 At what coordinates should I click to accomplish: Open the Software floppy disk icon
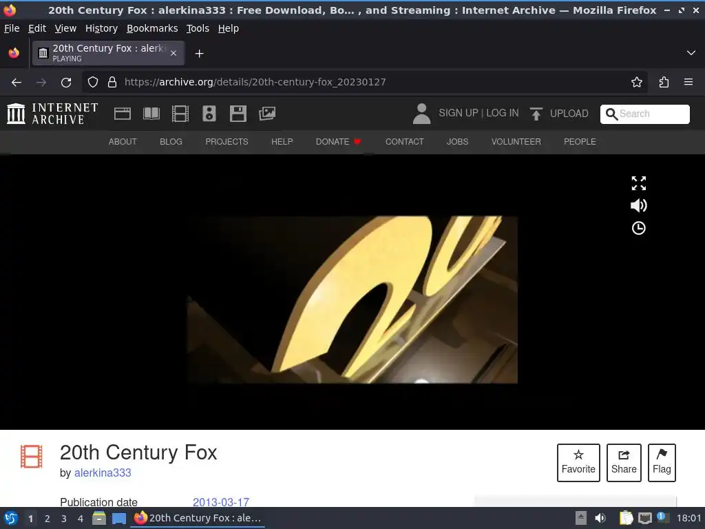click(x=238, y=114)
